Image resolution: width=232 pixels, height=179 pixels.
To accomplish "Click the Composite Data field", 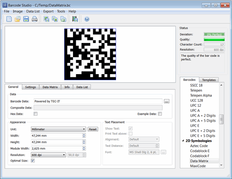I will 98,108.
